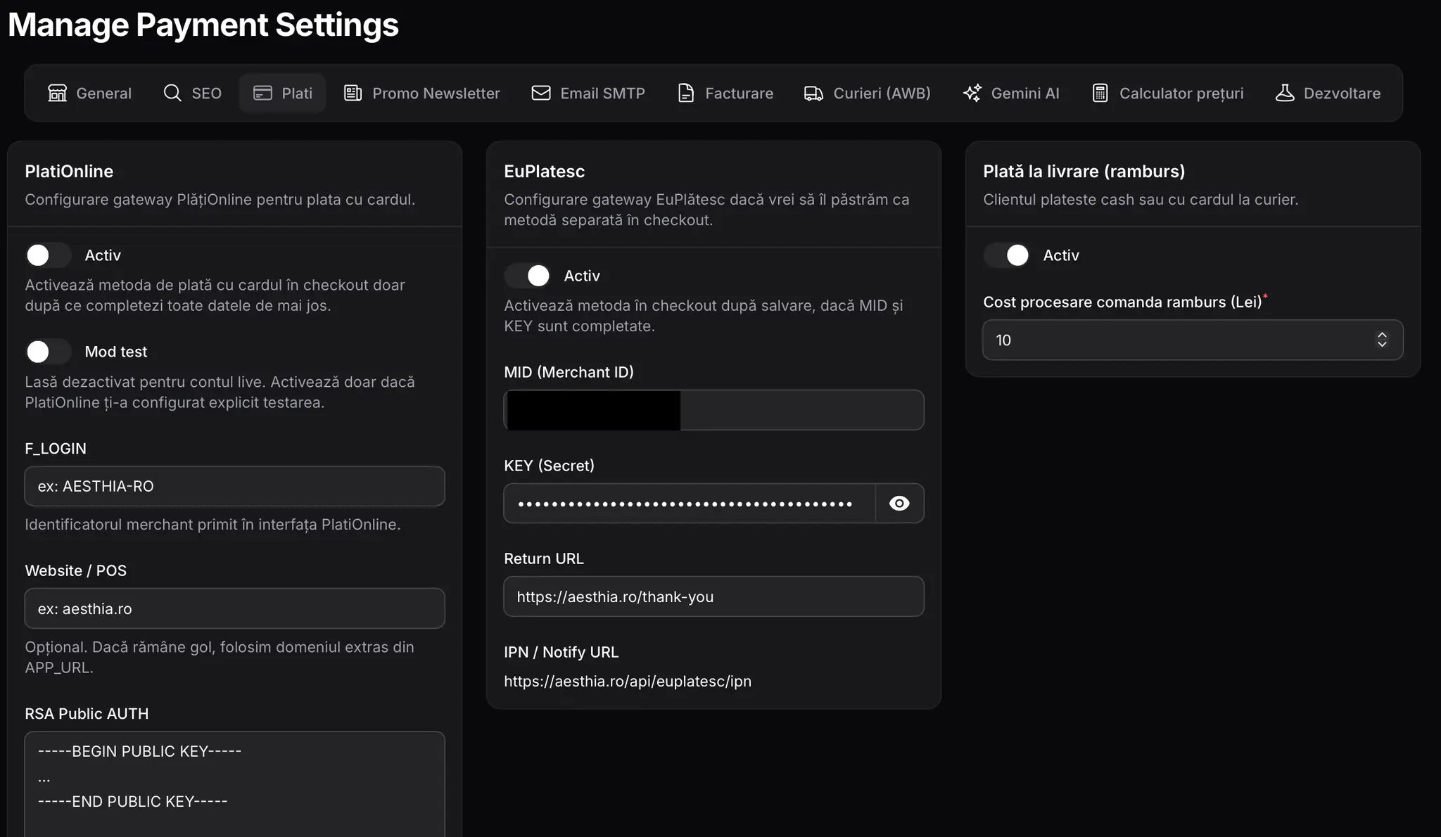Open the Promo Newsletter tab
Screen dimensions: 1441x837
[x=421, y=93]
